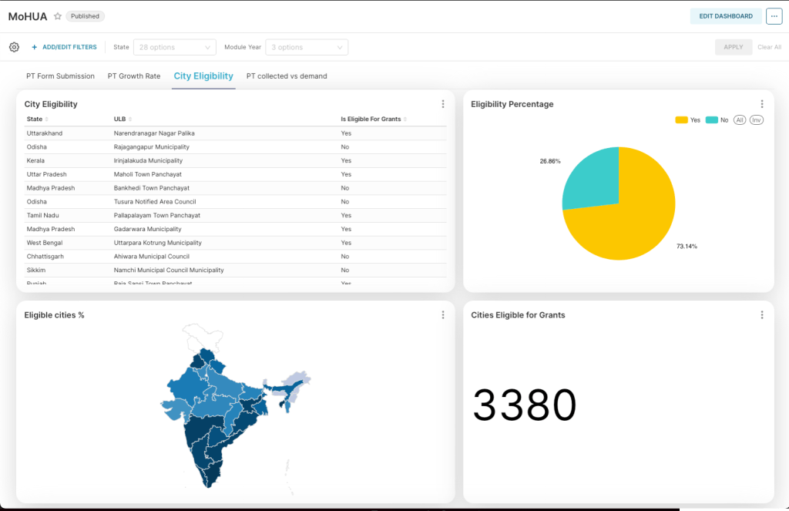
Task: Sort by Is Eligible For Grants column
Action: pos(374,119)
